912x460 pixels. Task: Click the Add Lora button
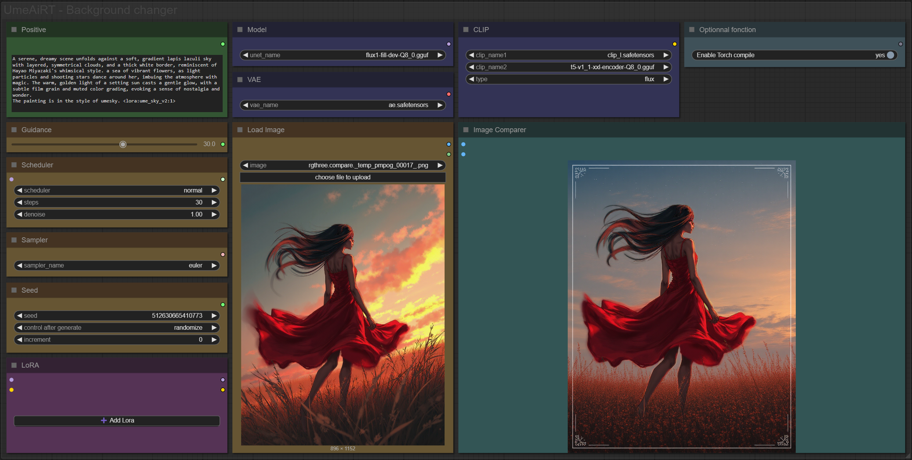117,420
